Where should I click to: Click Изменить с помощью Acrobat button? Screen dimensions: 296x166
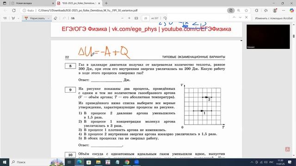click(274, 18)
